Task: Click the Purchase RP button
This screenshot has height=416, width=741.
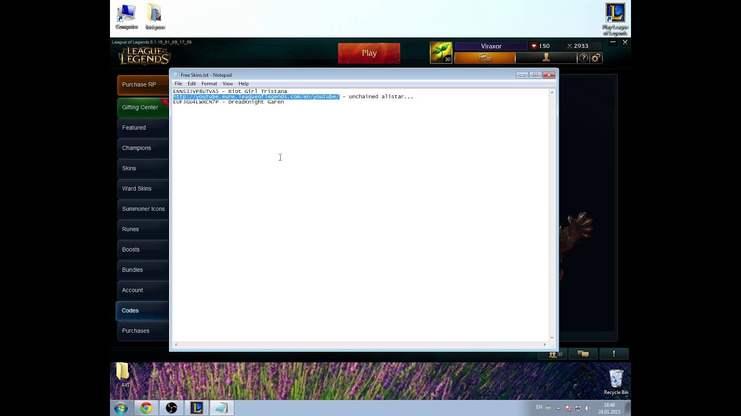Action: tap(142, 85)
